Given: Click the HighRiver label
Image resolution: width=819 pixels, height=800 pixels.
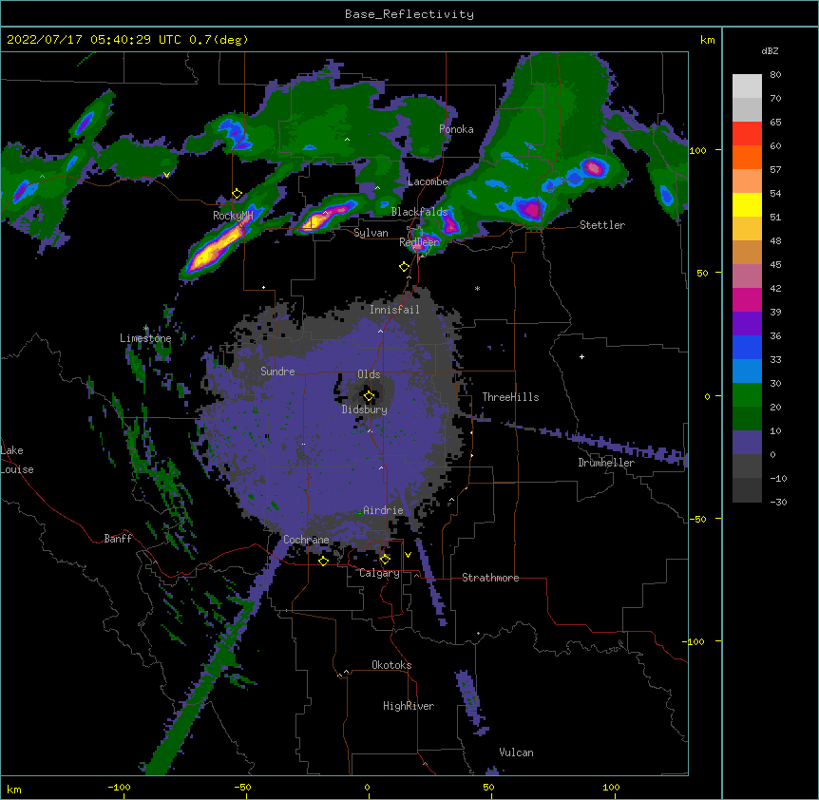Looking at the screenshot, I should coord(409,706).
